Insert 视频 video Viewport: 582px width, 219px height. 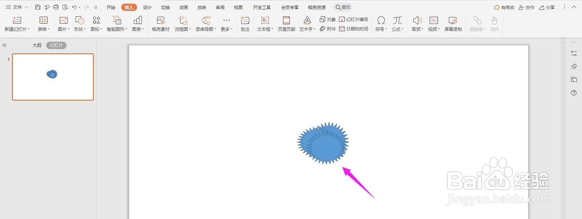click(434, 24)
